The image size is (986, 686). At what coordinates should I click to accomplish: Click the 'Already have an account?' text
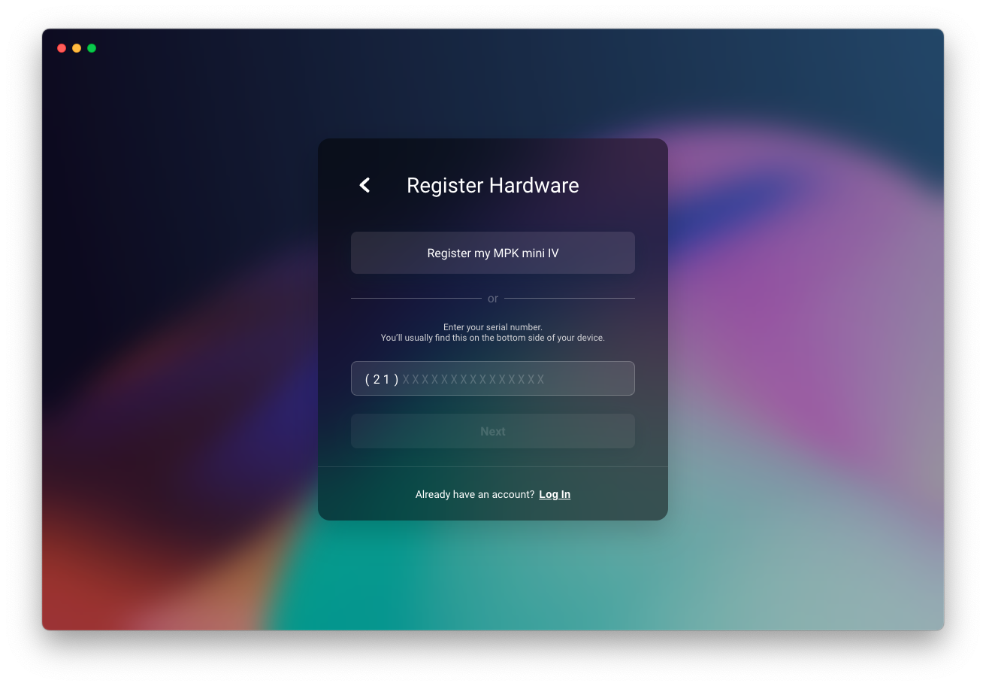(475, 494)
